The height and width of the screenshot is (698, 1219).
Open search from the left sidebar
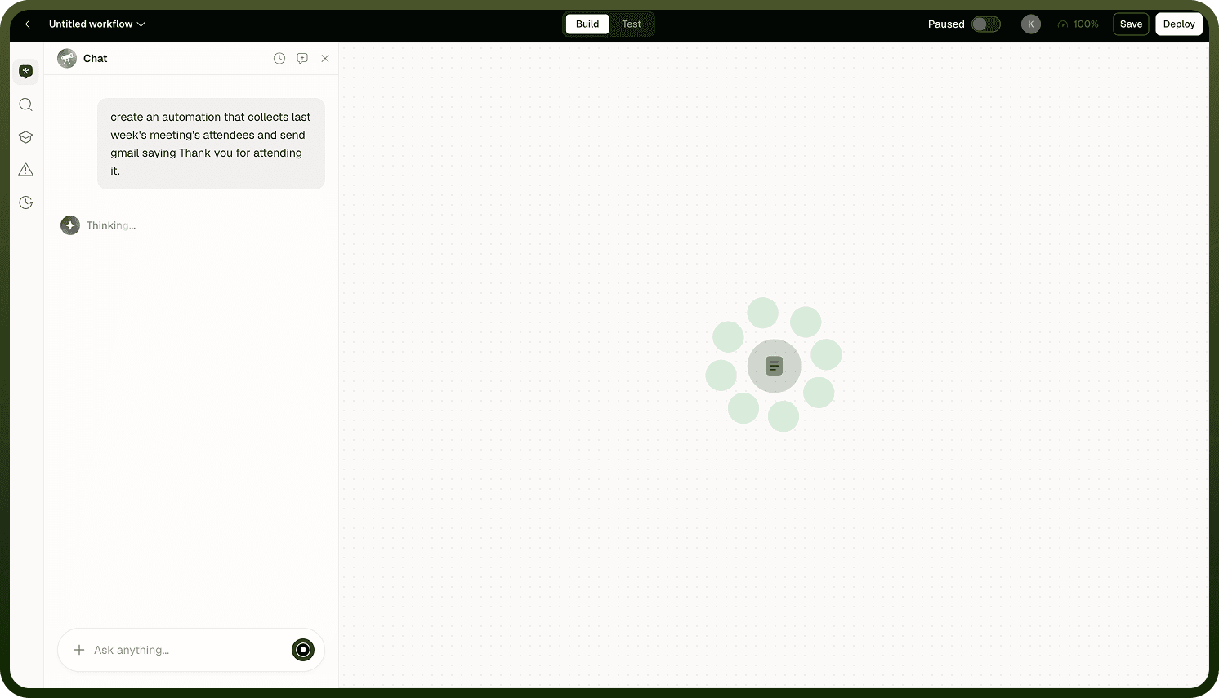point(26,104)
